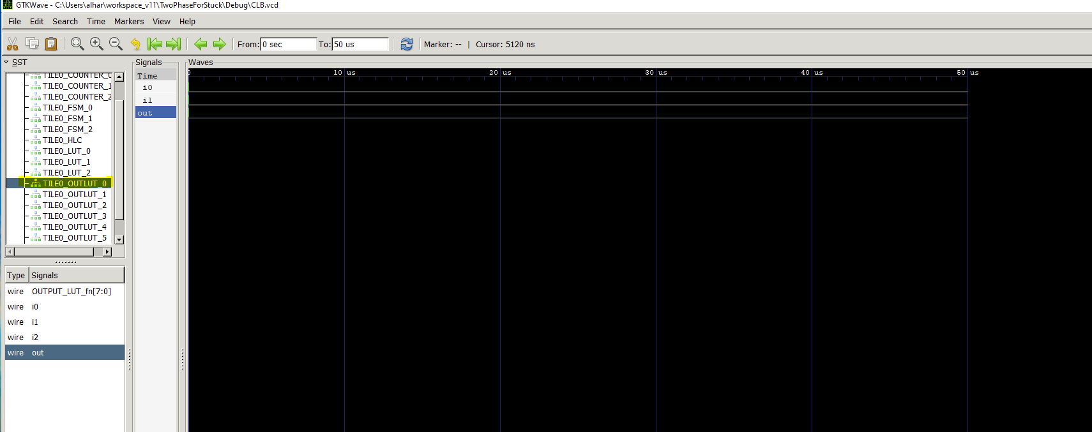The width and height of the screenshot is (1092, 432).
Task: Click the TILE0_OUTLUT_5 module icon
Action: [x=36, y=238]
